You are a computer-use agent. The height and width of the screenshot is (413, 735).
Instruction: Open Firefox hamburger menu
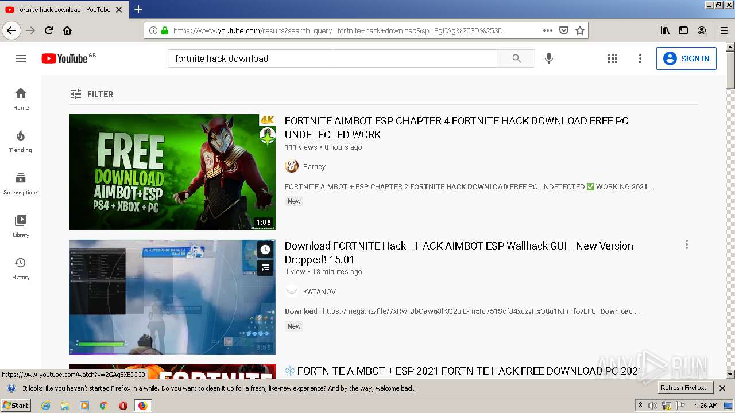tap(724, 30)
